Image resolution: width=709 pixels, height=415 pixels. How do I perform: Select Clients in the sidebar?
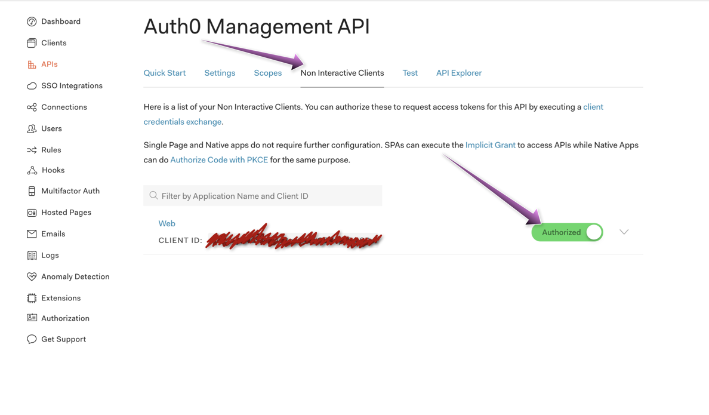55,42
